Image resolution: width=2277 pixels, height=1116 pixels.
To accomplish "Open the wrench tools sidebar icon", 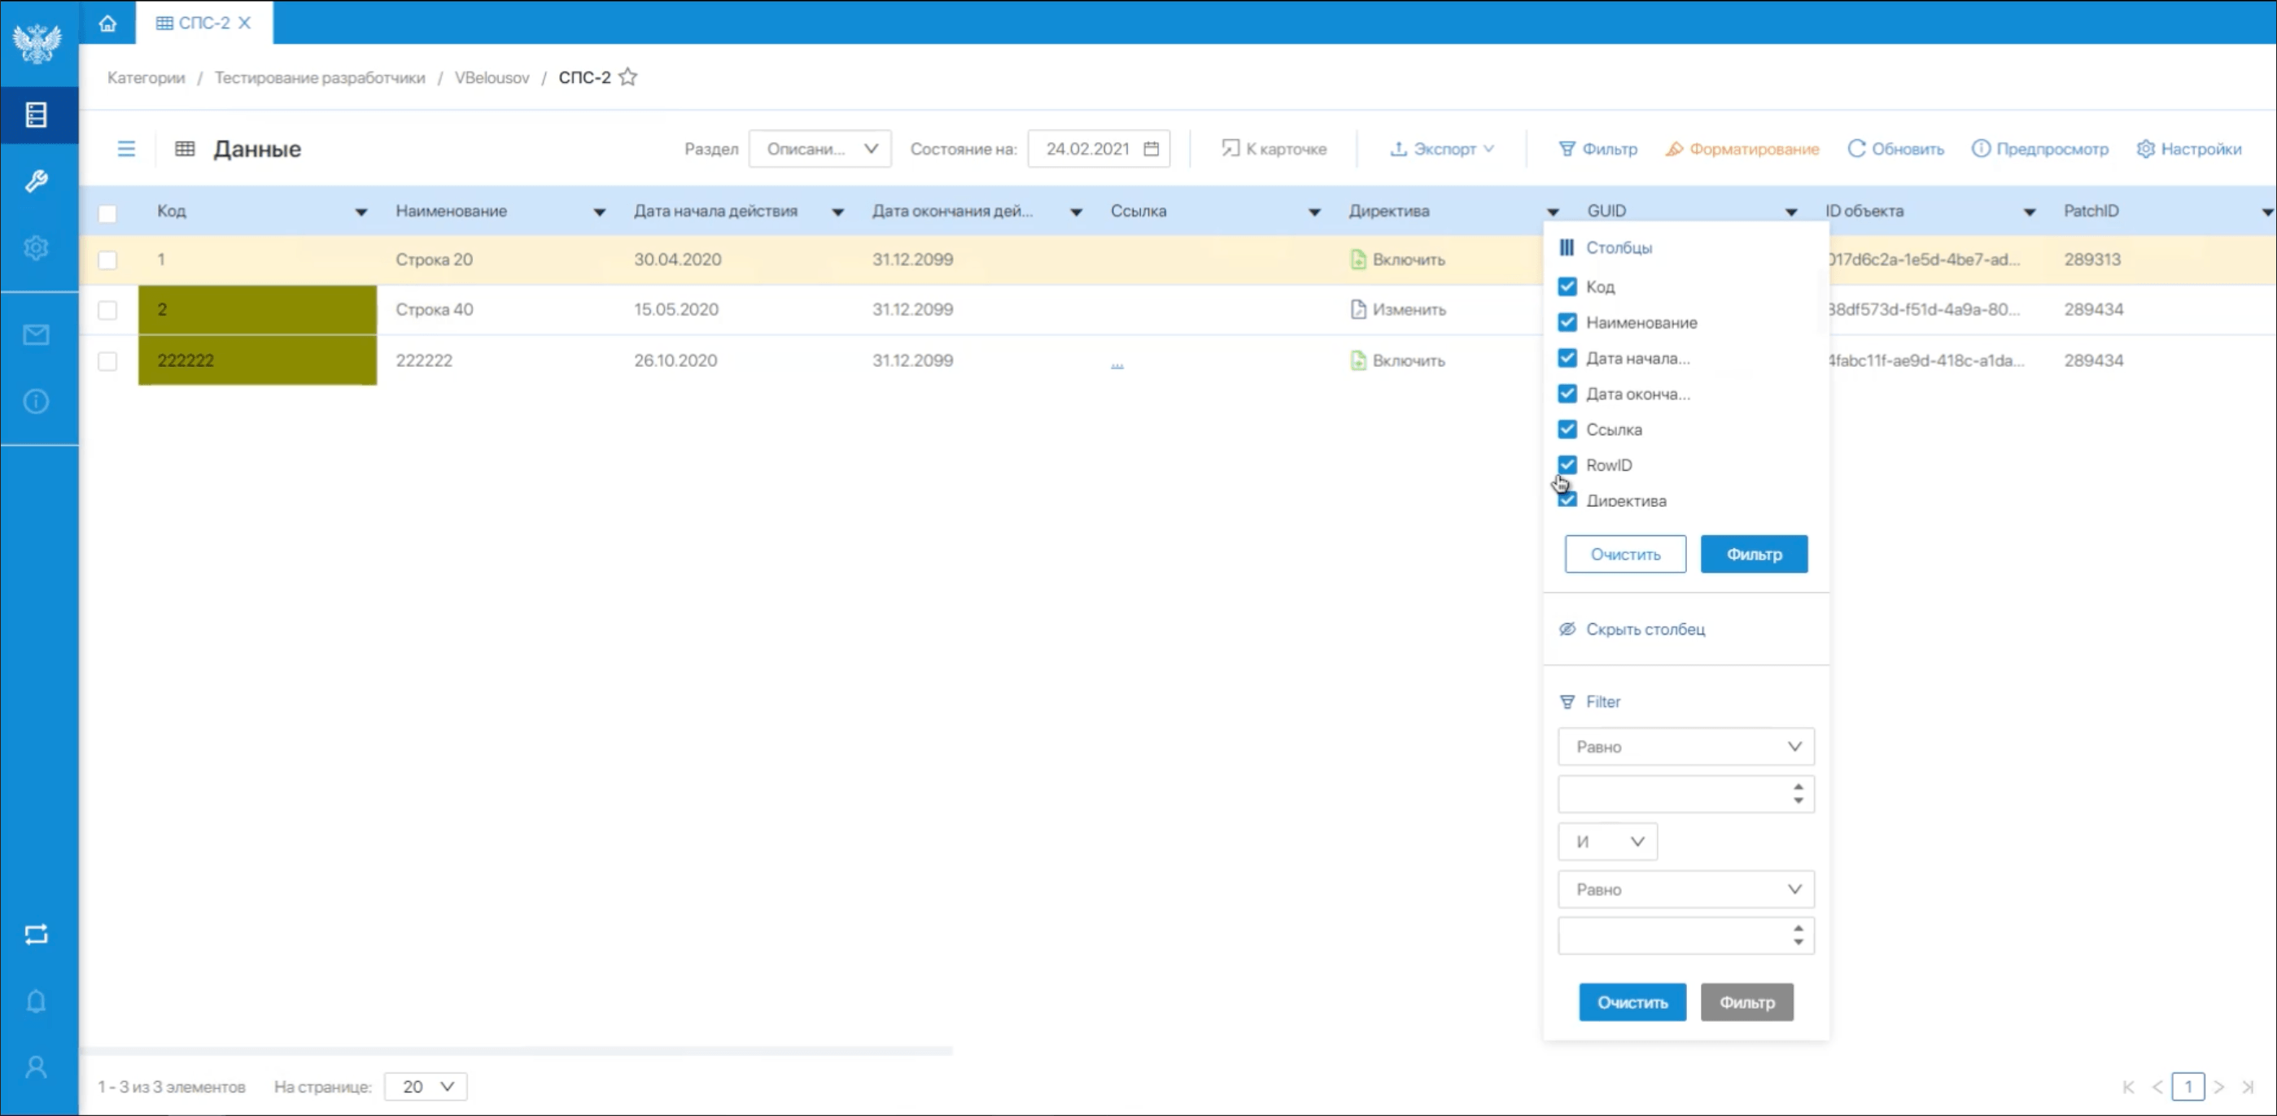I will [x=37, y=181].
